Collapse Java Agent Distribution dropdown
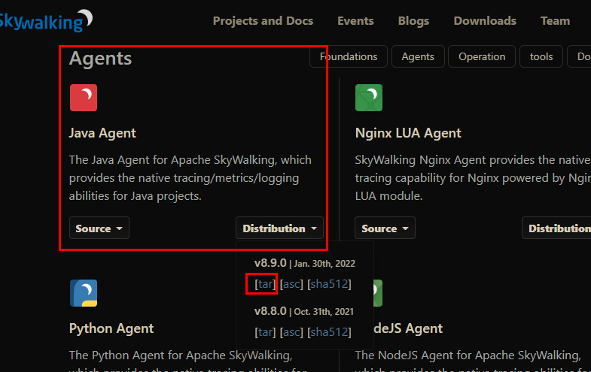Screen dimensions: 591x372 click(279, 228)
